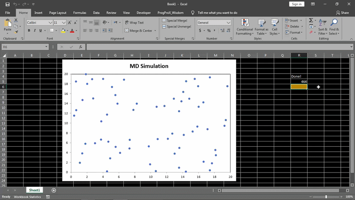Align text to the left
Image resolution: width=355 pixels, height=200 pixels.
[x=85, y=30]
